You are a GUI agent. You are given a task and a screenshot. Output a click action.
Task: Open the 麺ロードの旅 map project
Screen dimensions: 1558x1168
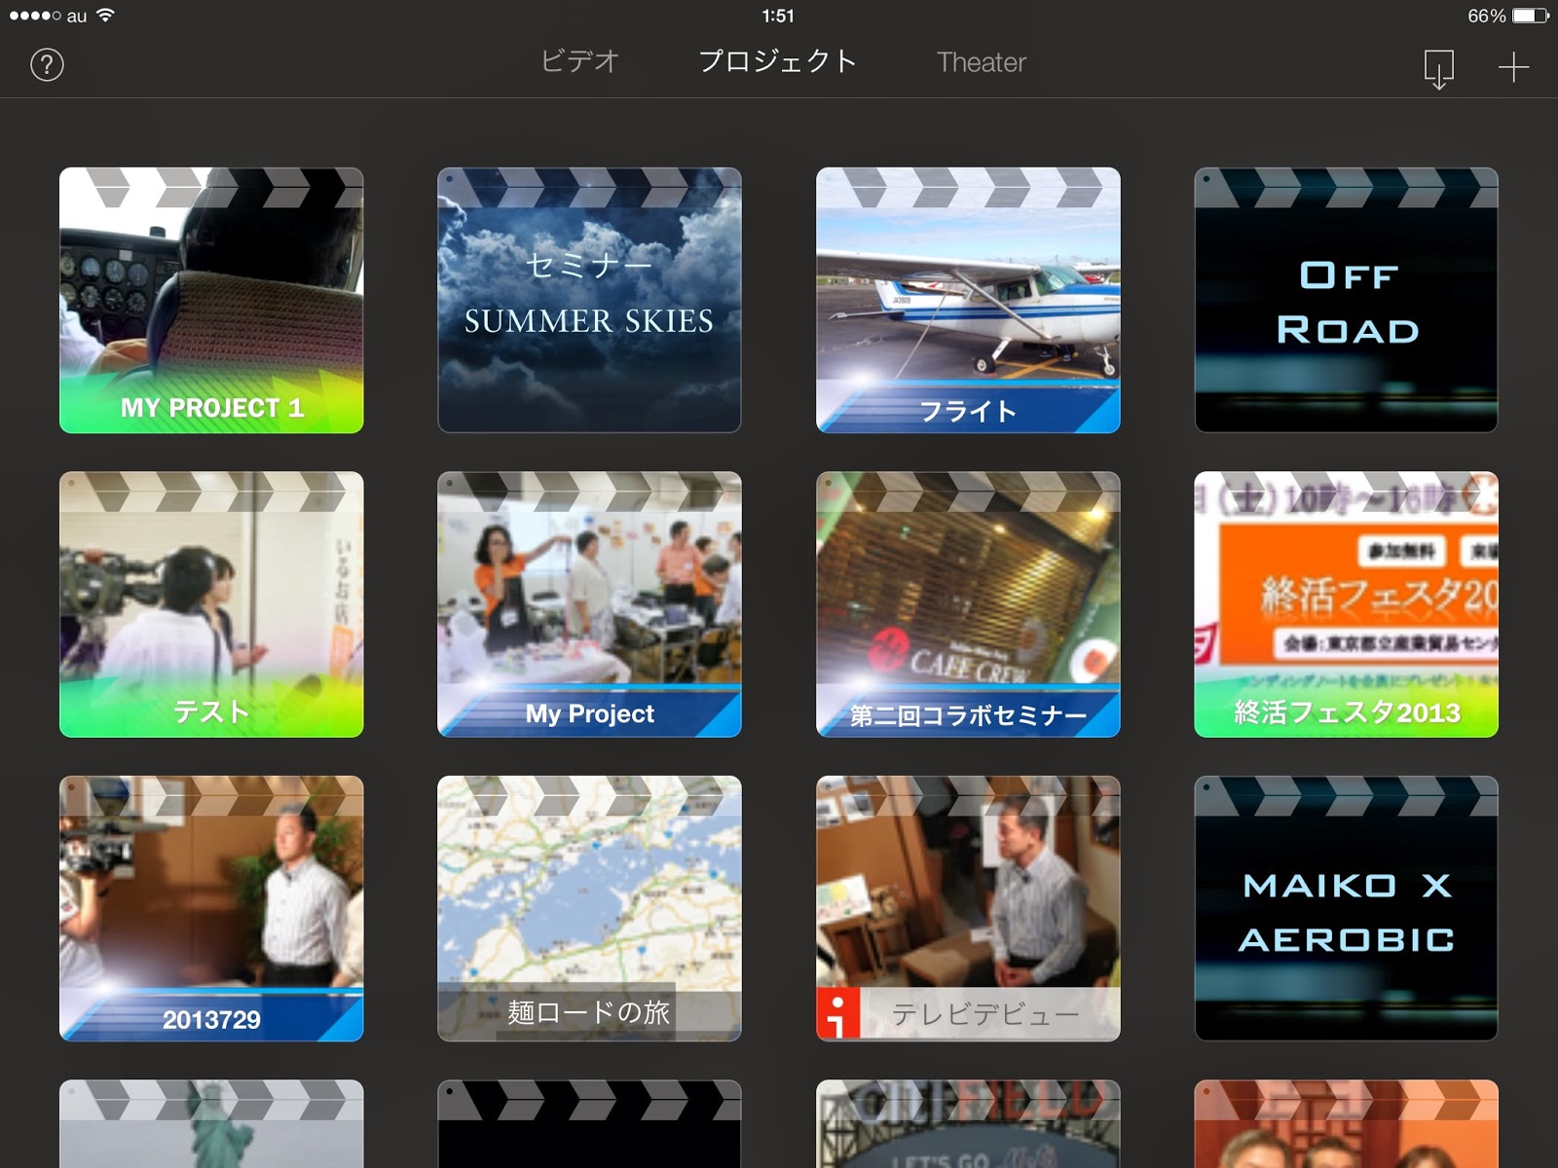(x=589, y=908)
